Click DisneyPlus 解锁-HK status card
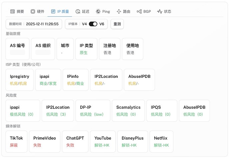230x159 pixels. 133,142
